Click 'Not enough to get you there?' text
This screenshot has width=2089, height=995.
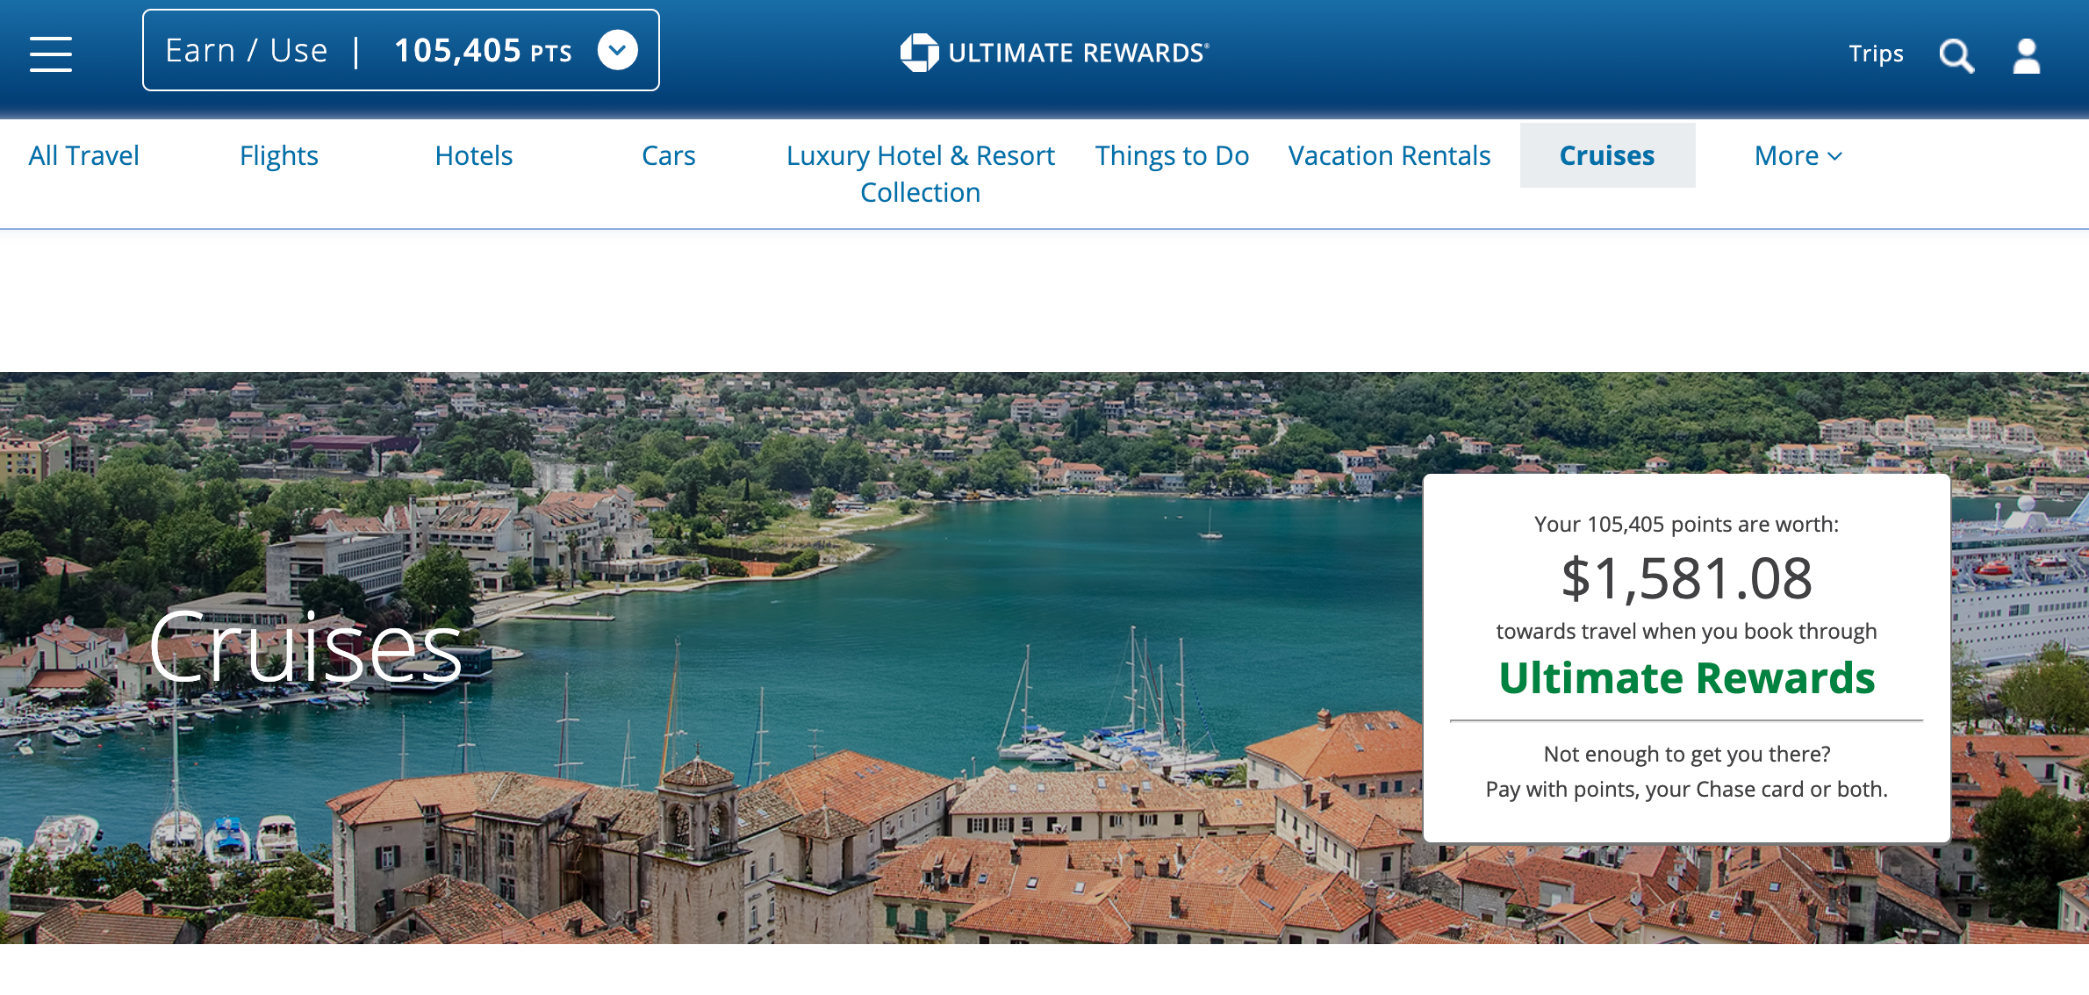1686,754
